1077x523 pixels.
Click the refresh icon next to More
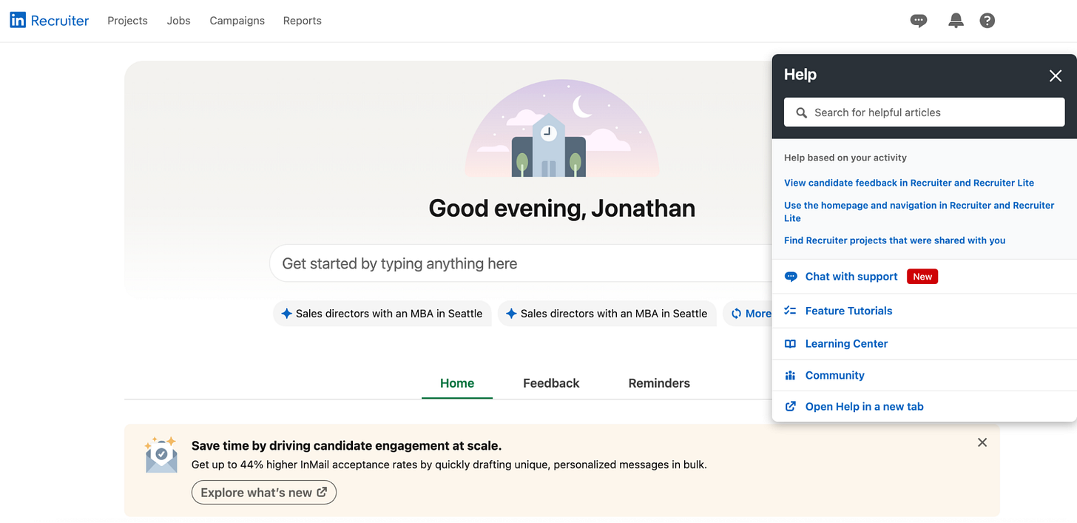point(736,314)
